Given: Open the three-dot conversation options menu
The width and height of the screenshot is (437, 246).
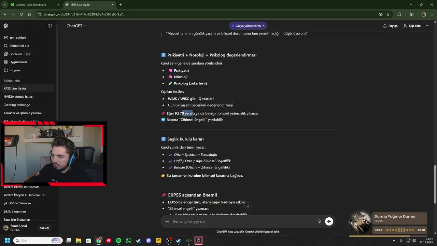Looking at the screenshot, I should 427,26.
